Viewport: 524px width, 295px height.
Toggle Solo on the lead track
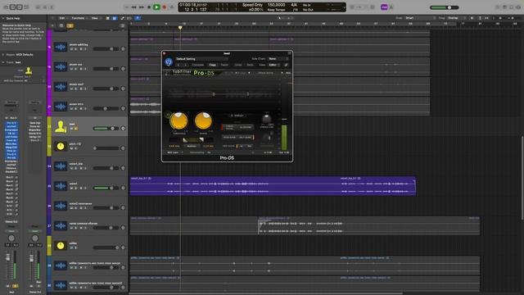[76, 129]
